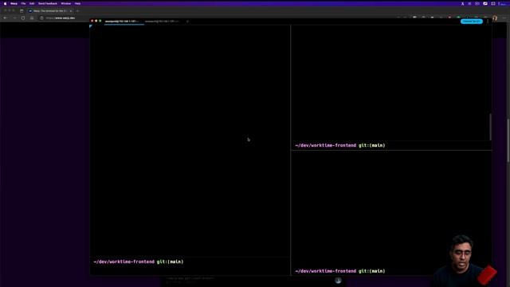This screenshot has height=287, width=510.
Task: Click the browser profile avatar icon
Action: click(x=495, y=18)
